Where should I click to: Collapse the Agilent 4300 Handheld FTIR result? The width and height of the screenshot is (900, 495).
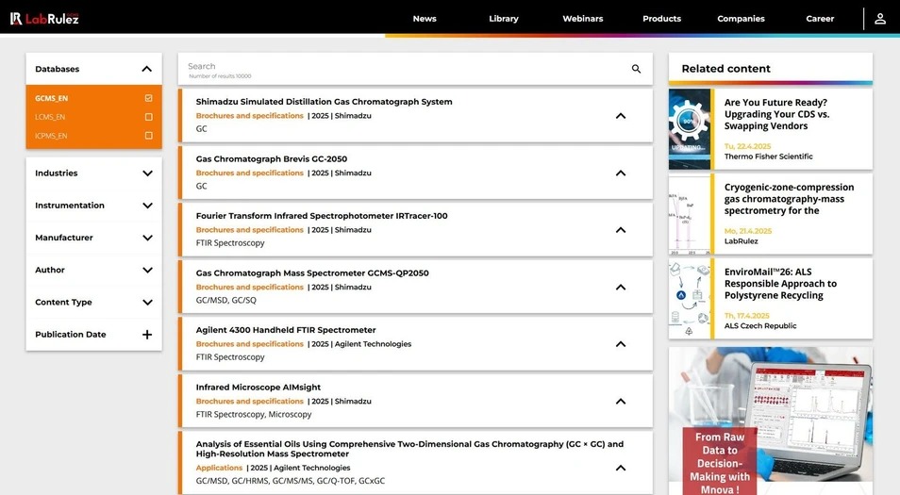[x=621, y=344]
